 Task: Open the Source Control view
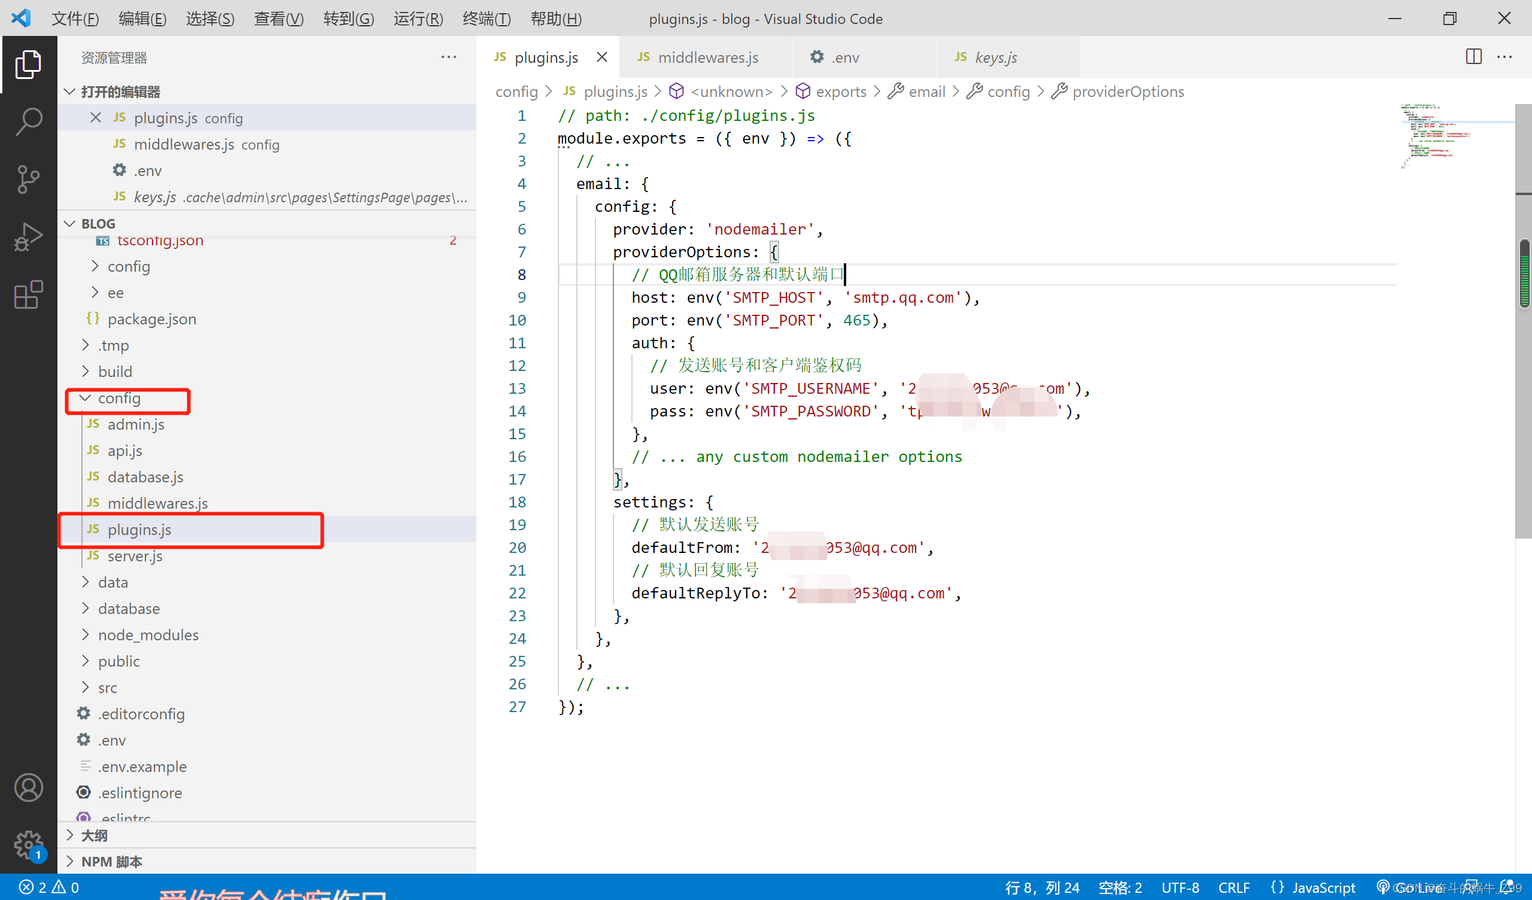pos(29,179)
